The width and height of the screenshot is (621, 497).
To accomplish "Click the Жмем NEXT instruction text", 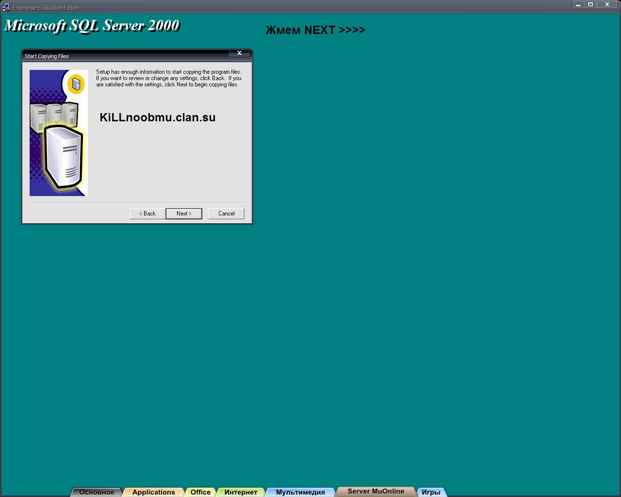I will pyautogui.click(x=315, y=30).
